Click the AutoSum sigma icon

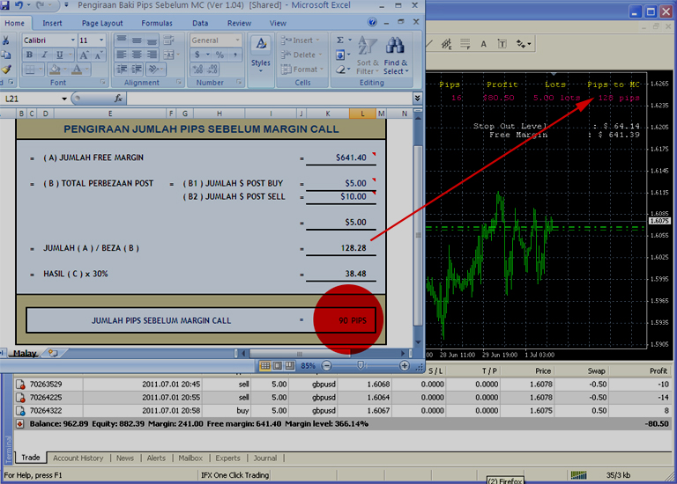click(340, 40)
